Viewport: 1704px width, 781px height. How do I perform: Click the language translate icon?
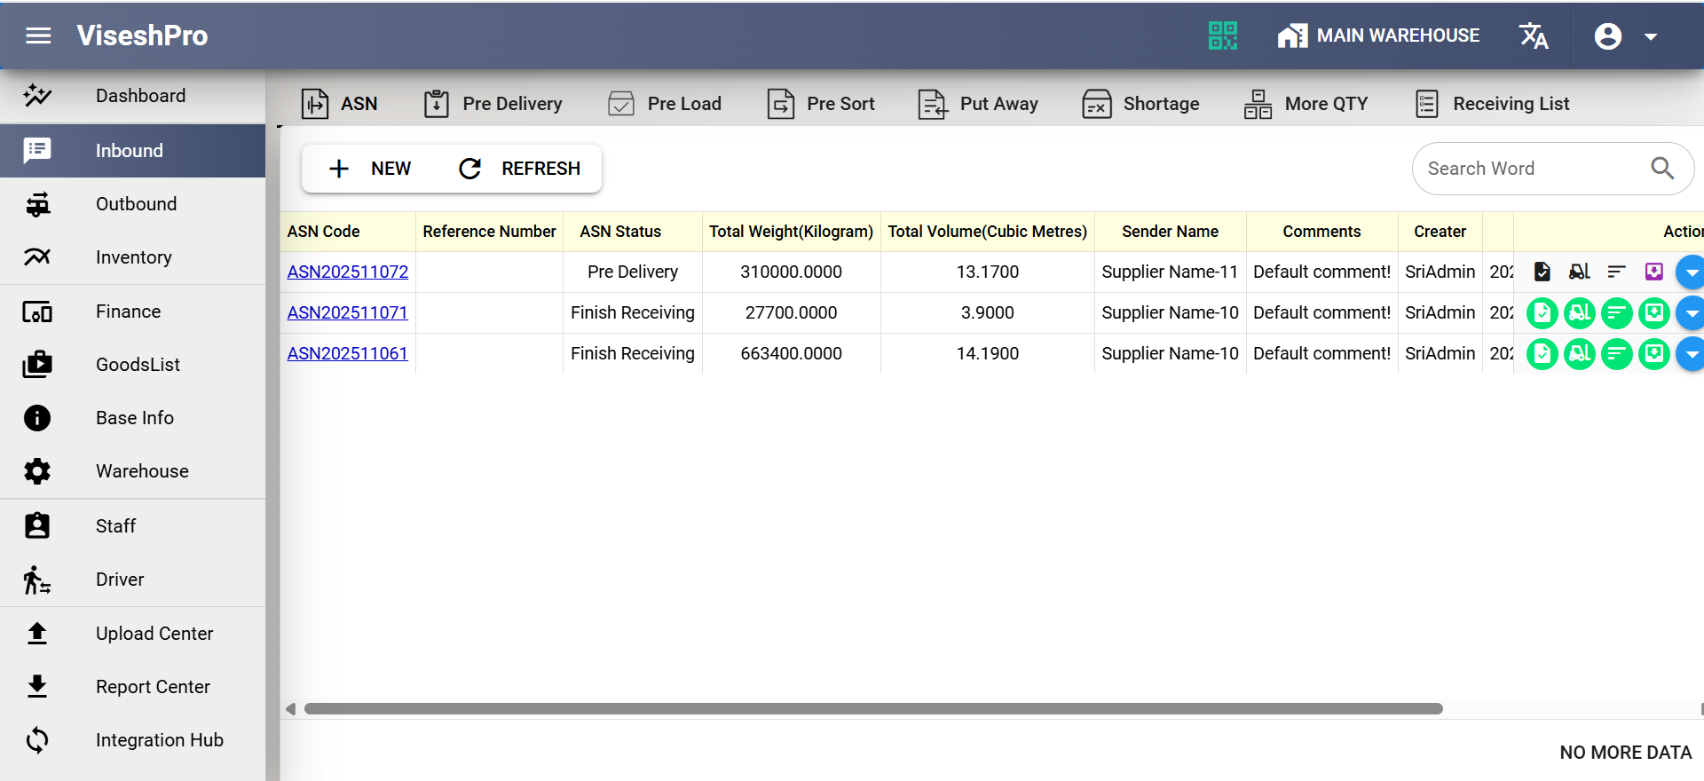click(1533, 35)
